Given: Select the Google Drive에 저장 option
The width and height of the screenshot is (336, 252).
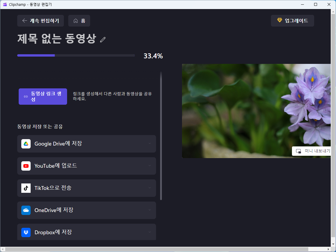Looking at the screenshot, I should (x=87, y=144).
